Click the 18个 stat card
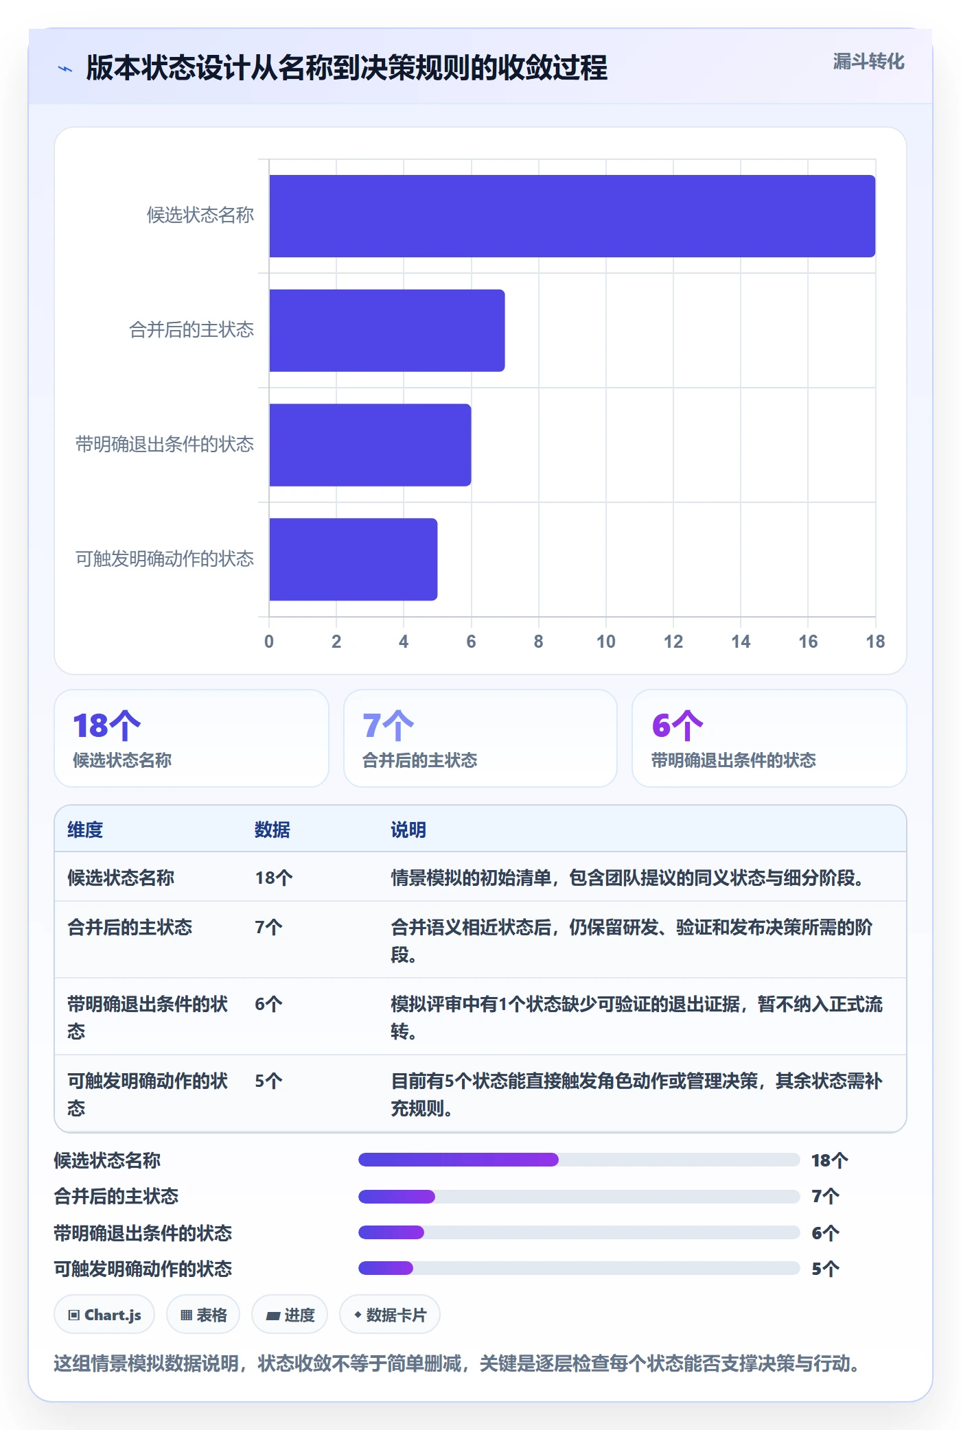The image size is (961, 1430). click(192, 738)
